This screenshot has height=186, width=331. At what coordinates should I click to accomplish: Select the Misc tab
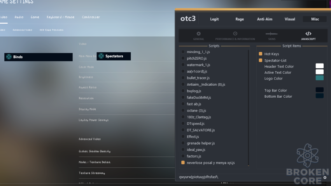315,19
